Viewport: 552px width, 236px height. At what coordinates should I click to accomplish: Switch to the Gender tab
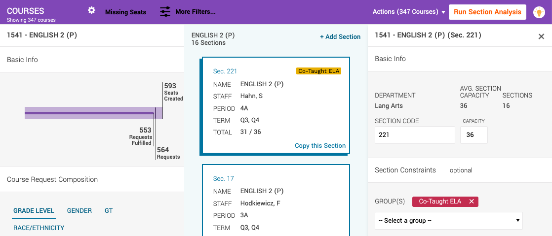click(x=79, y=211)
